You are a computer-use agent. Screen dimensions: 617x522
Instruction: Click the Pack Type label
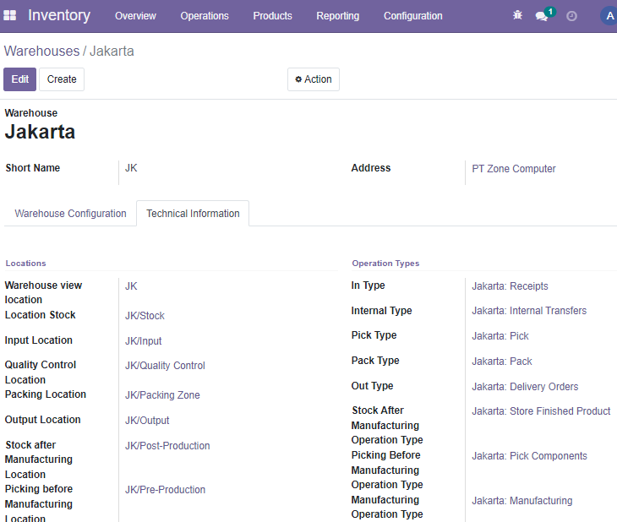point(375,361)
